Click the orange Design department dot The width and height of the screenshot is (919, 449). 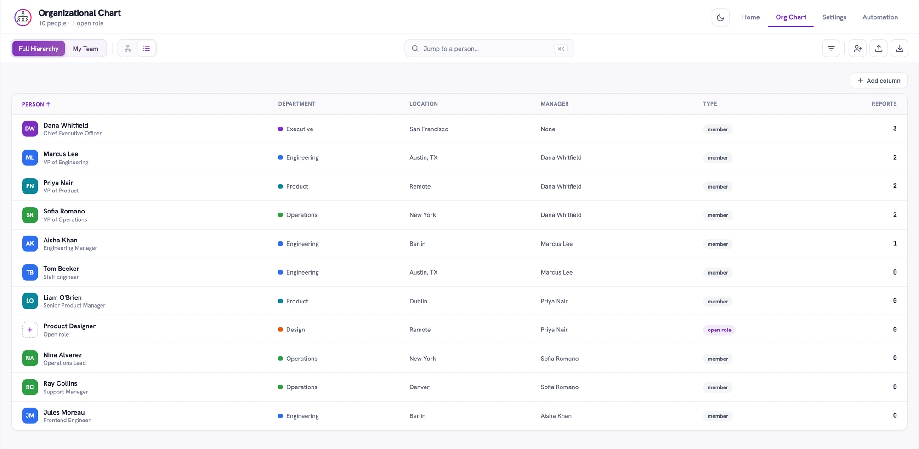[x=280, y=330]
